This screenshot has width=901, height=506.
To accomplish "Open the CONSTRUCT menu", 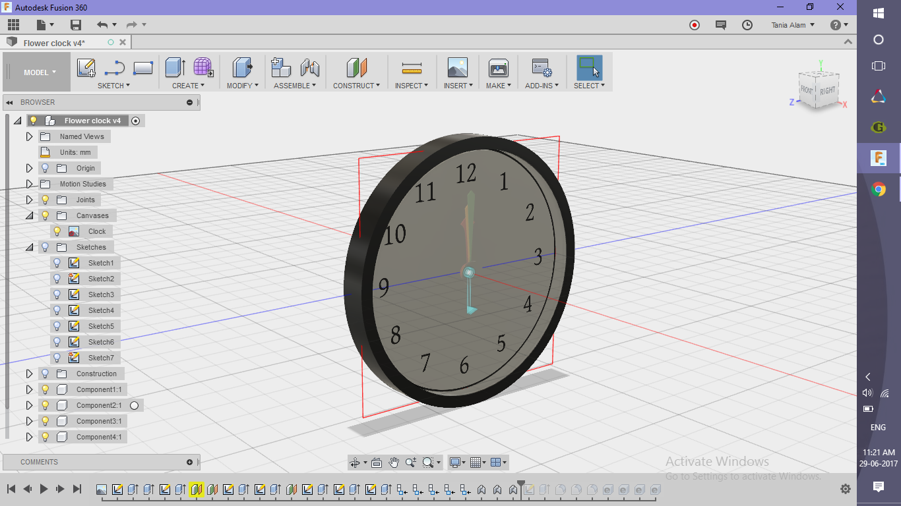I will (x=356, y=86).
